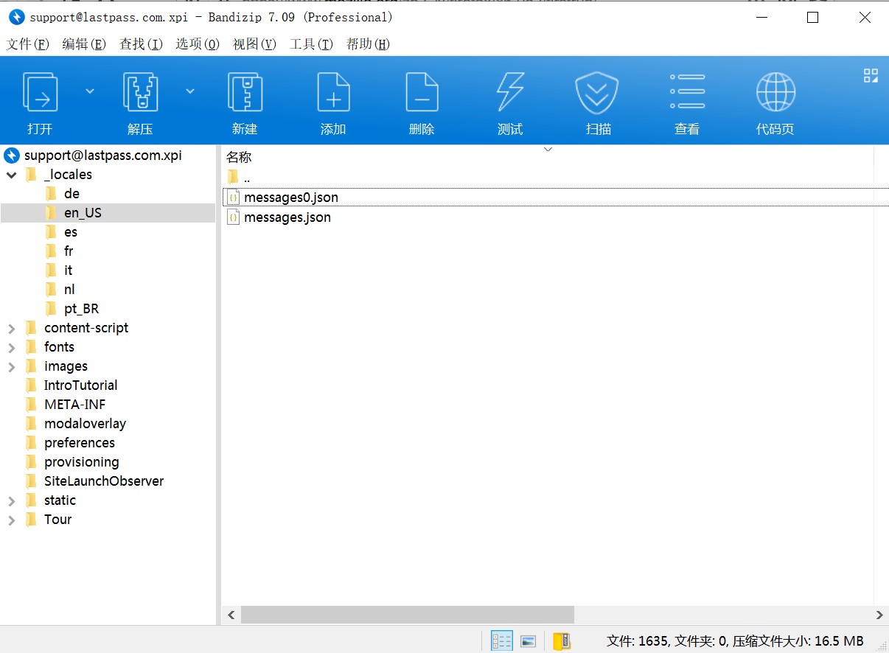889x653 pixels.
Task: Click the column header sort chevron
Action: point(548,149)
